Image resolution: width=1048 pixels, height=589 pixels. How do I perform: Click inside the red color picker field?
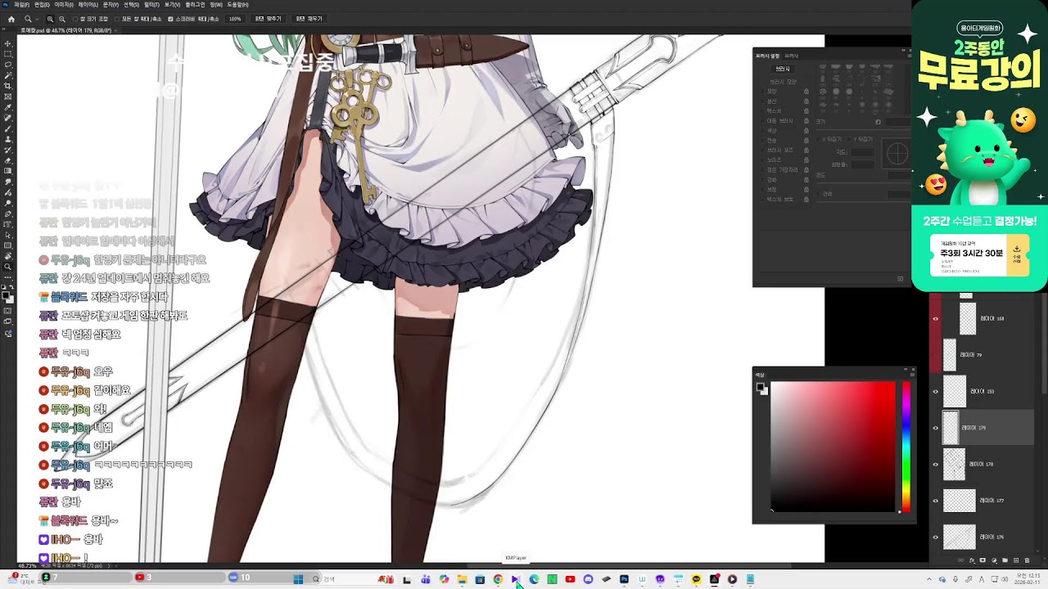(833, 446)
